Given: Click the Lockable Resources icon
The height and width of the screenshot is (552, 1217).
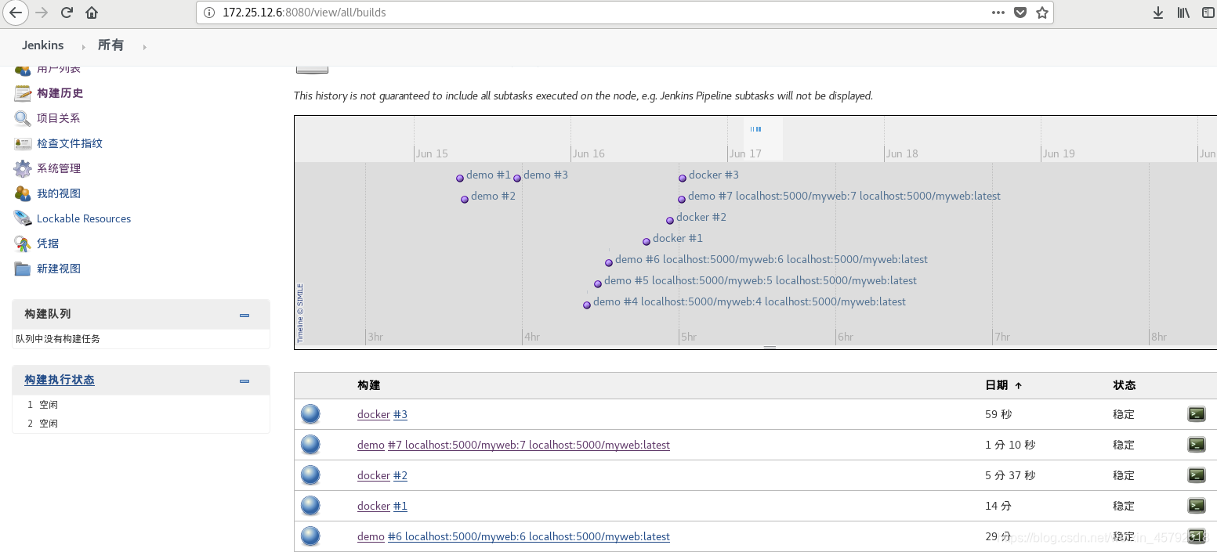Looking at the screenshot, I should tap(23, 218).
